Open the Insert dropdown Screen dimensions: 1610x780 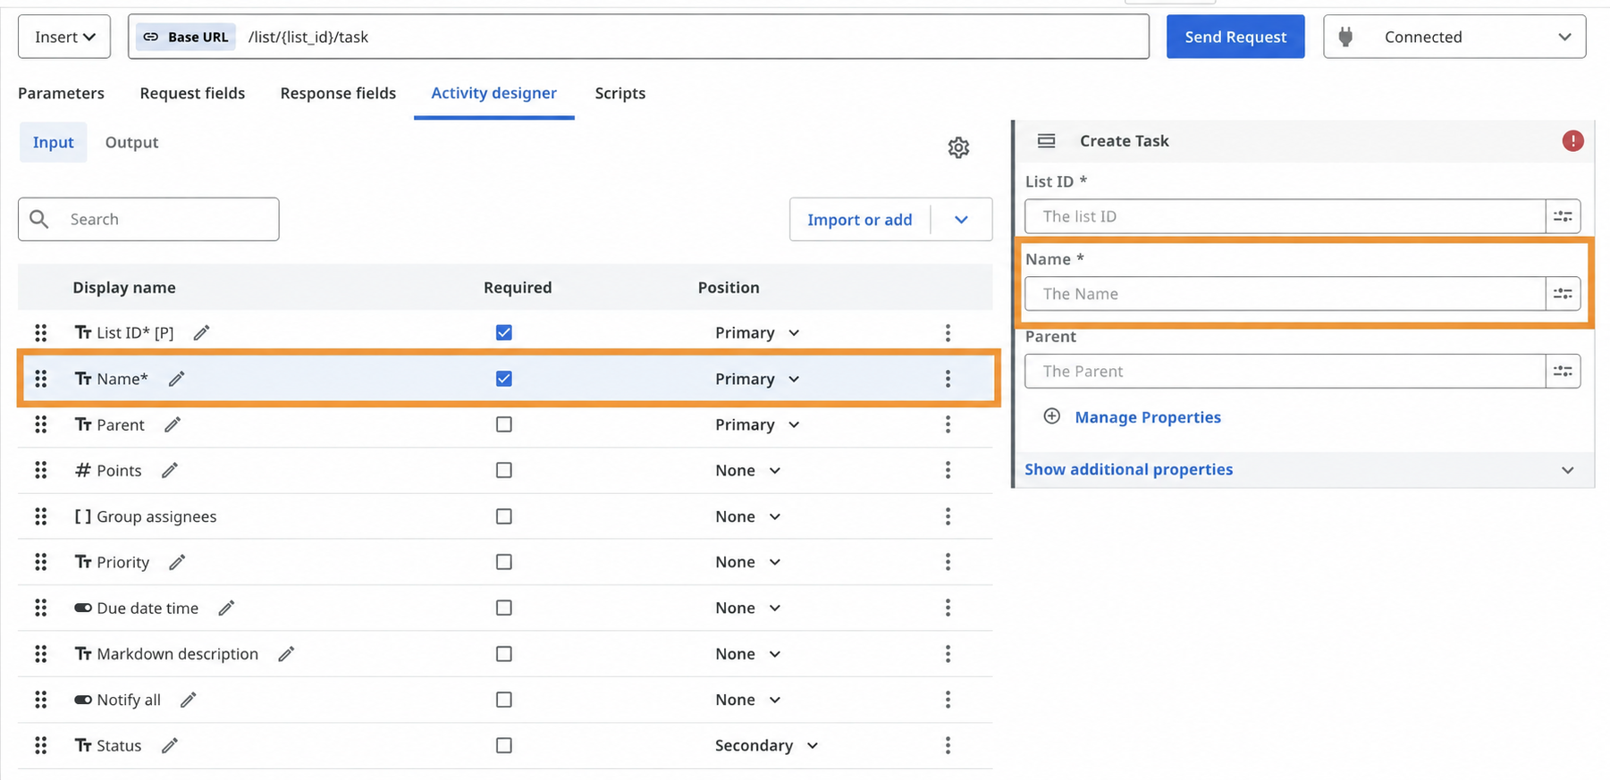[64, 37]
